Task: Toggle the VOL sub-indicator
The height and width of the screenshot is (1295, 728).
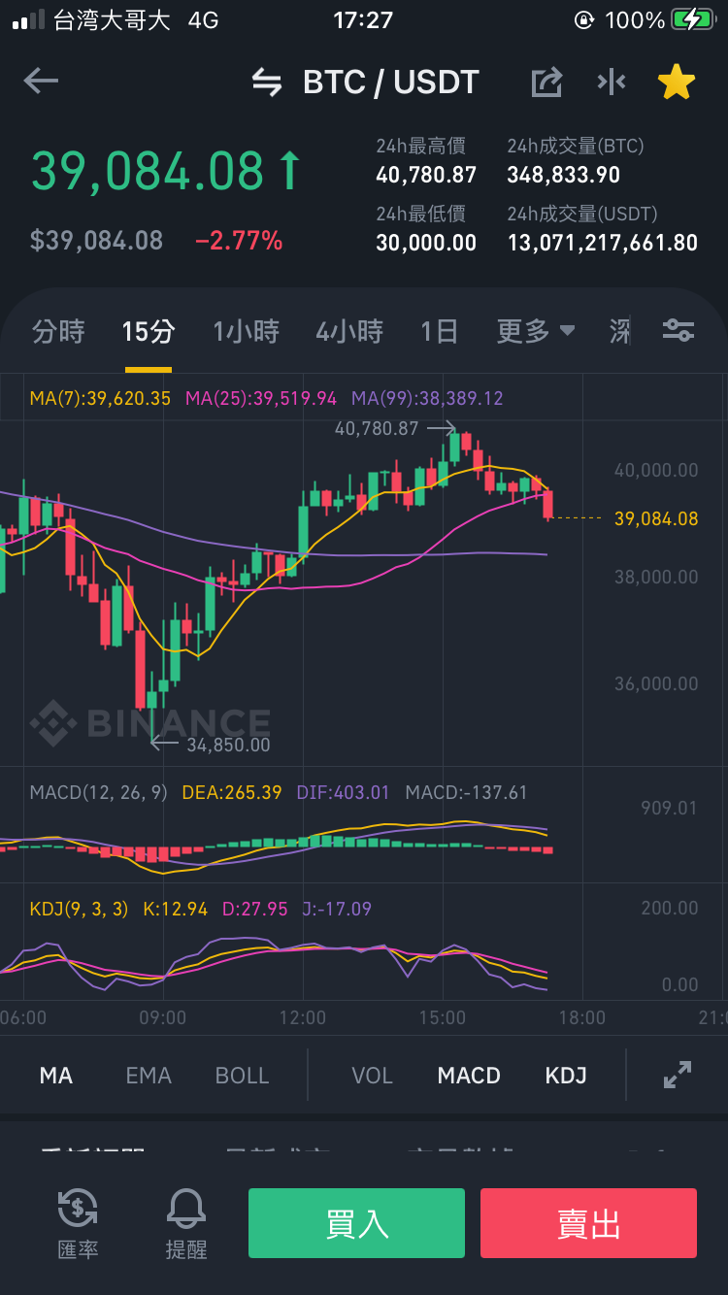Action: 372,1076
